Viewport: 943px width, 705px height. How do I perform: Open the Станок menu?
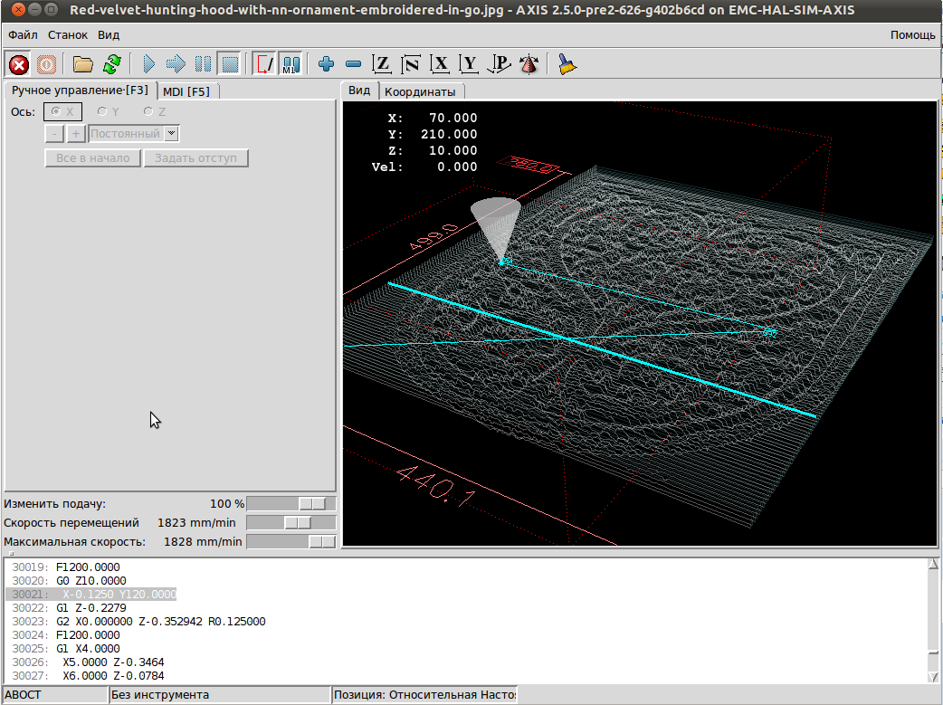coord(68,35)
